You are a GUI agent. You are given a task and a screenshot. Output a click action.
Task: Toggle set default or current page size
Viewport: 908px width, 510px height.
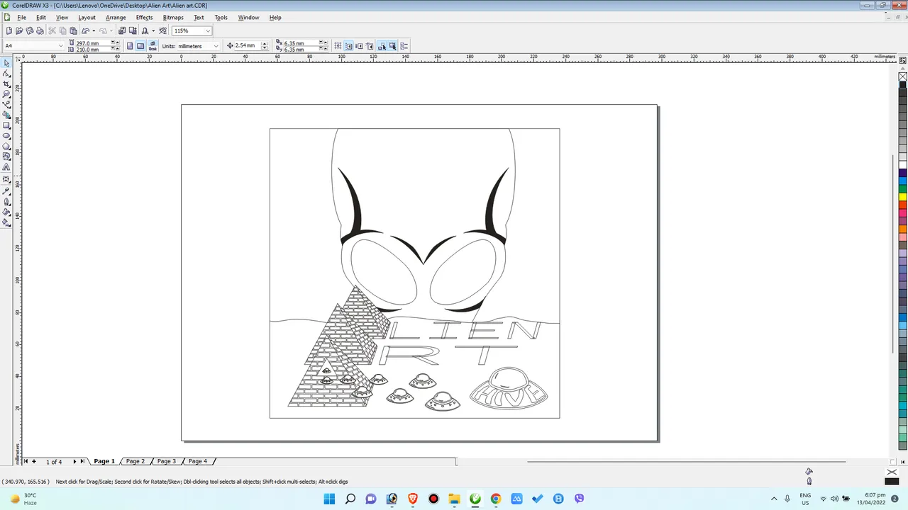153,46
